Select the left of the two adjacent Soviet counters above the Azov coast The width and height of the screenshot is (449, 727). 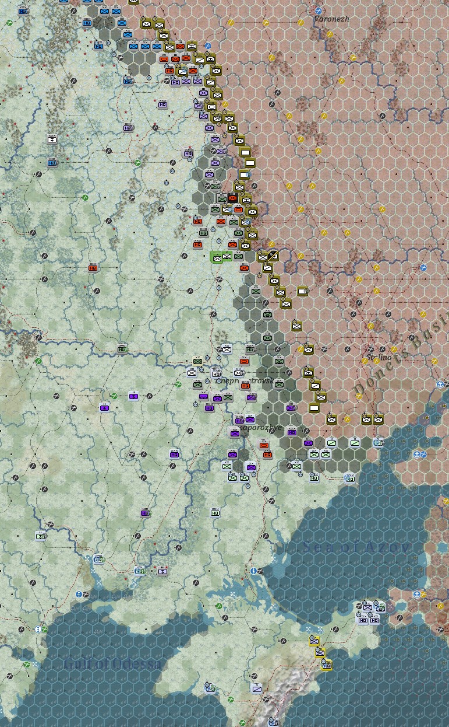[366, 418]
